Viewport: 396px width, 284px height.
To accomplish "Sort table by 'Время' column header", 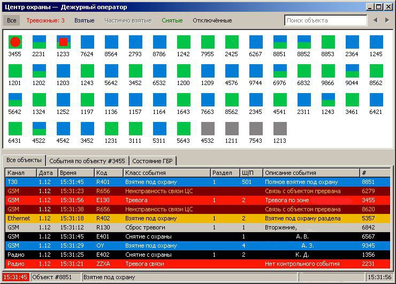I will pos(75,173).
